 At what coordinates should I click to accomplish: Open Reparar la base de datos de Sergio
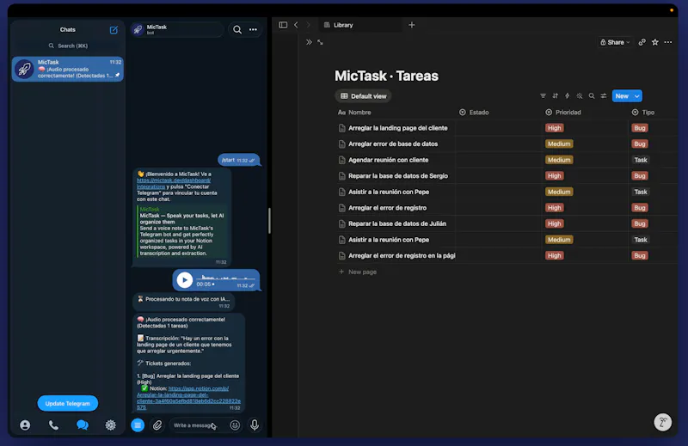pyautogui.click(x=398, y=176)
